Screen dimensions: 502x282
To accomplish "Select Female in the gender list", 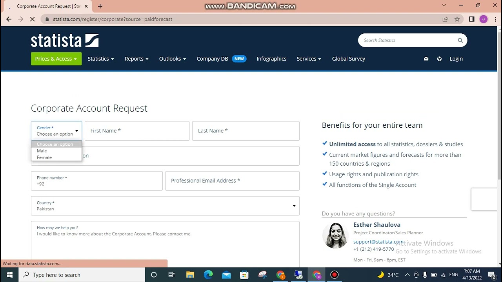I will (x=56, y=157).
